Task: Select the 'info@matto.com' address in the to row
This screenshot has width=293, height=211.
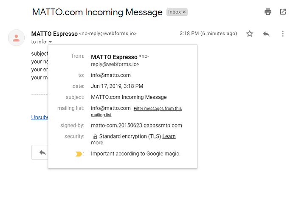Action: [x=111, y=75]
